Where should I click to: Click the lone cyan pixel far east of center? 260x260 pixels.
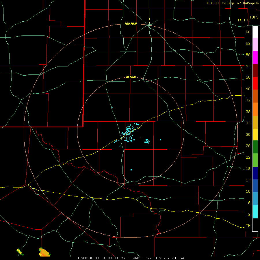pyautogui.click(x=161, y=140)
